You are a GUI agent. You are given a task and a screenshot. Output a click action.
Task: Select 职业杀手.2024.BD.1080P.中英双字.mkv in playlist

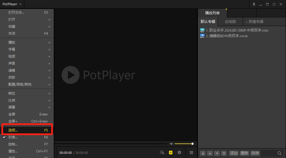(237, 30)
